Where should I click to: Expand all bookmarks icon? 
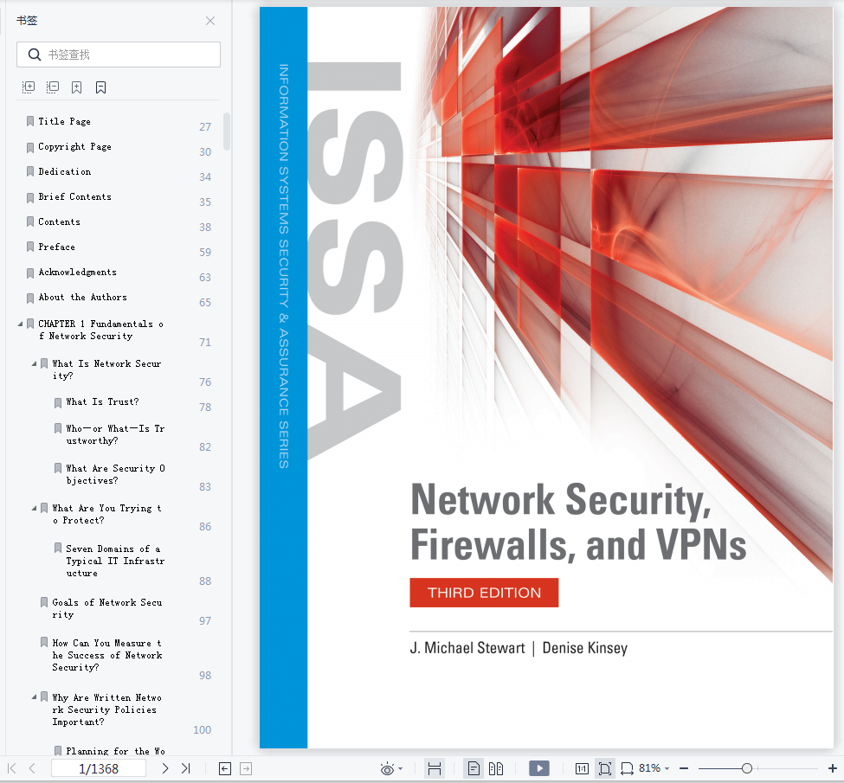coord(28,87)
